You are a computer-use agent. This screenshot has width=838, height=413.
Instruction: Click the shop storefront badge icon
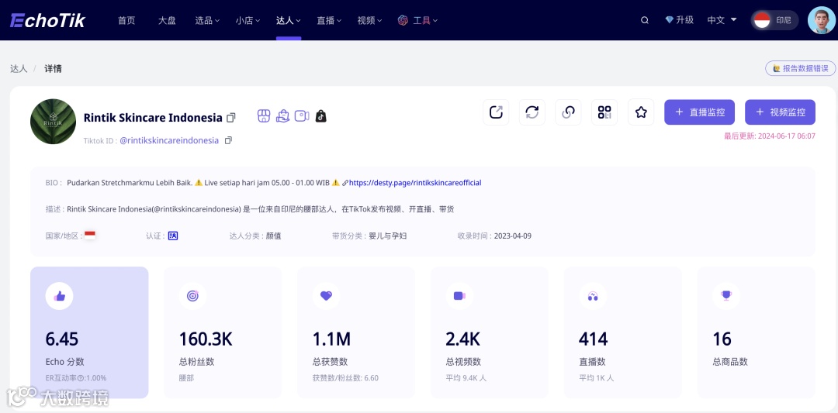[264, 115]
